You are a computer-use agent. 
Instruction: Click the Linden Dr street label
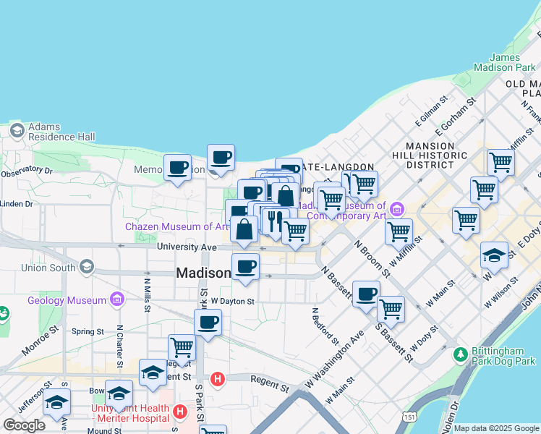pos(17,203)
